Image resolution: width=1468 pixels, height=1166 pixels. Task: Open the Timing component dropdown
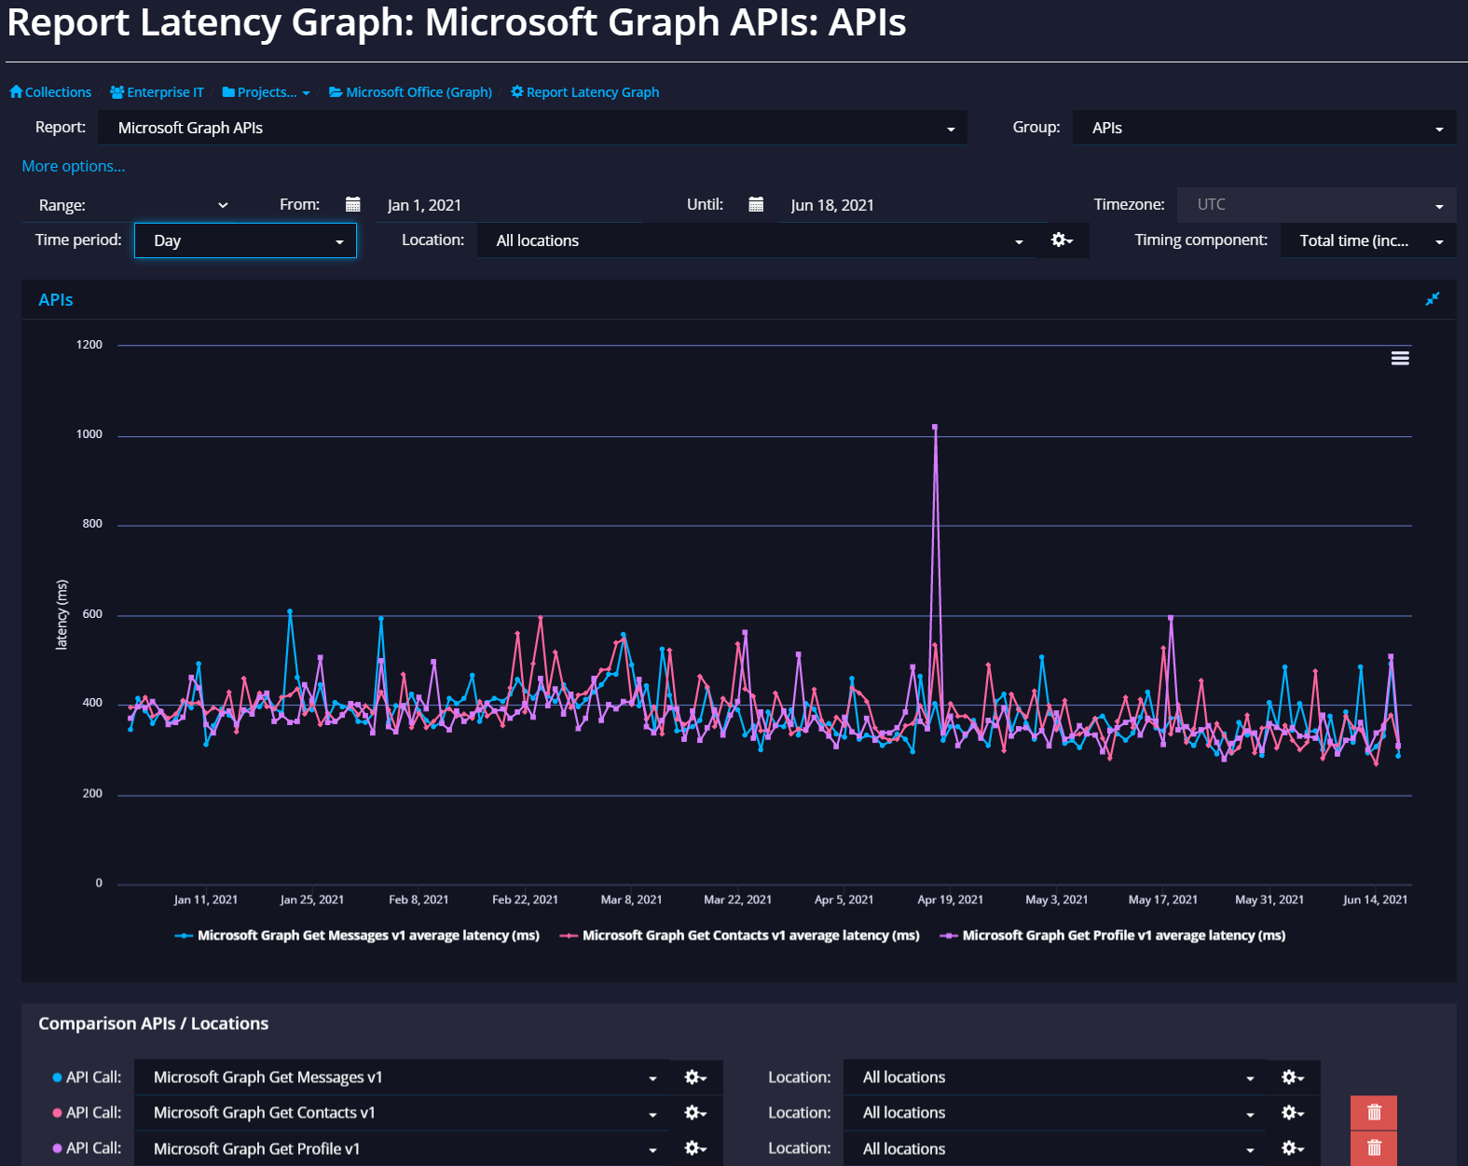point(1367,241)
